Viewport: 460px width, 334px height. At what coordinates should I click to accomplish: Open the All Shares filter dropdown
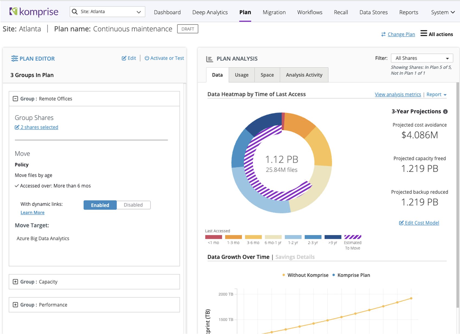(422, 58)
